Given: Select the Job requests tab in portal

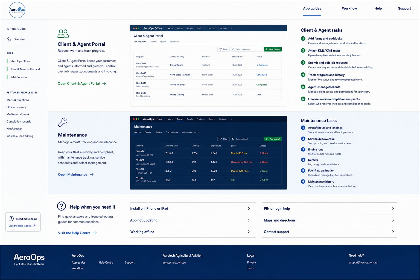Looking at the screenshot, I should click(140, 42).
